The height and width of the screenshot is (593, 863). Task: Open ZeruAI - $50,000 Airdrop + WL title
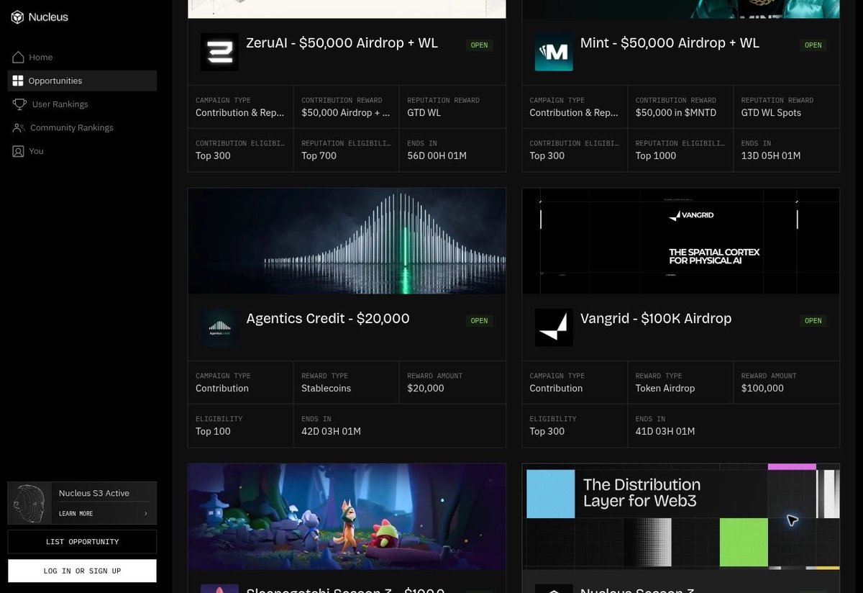(x=342, y=42)
